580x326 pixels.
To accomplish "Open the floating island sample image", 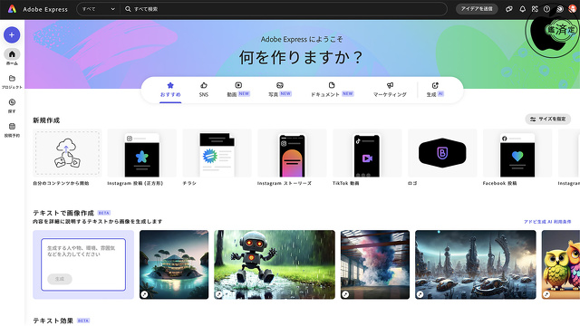I will (x=174, y=264).
